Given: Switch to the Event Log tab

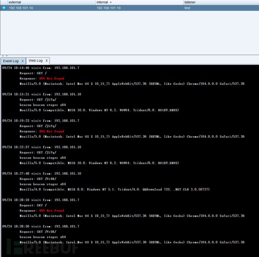Looking at the screenshot, I should click(11, 61).
